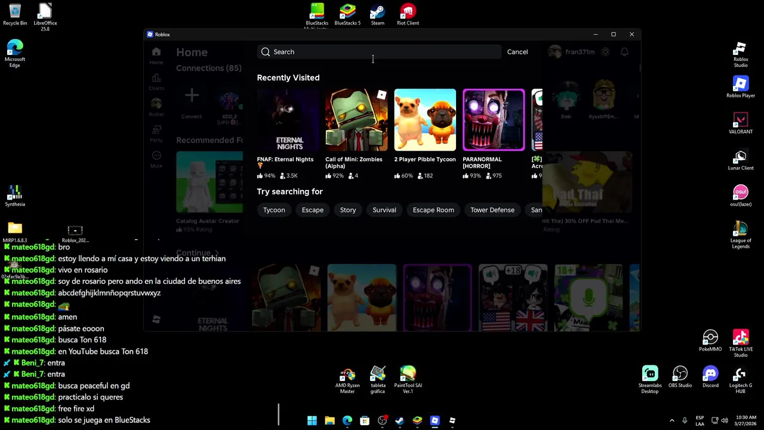Open League of Legends desktop icon
This screenshot has height=430, width=764.
click(741, 235)
